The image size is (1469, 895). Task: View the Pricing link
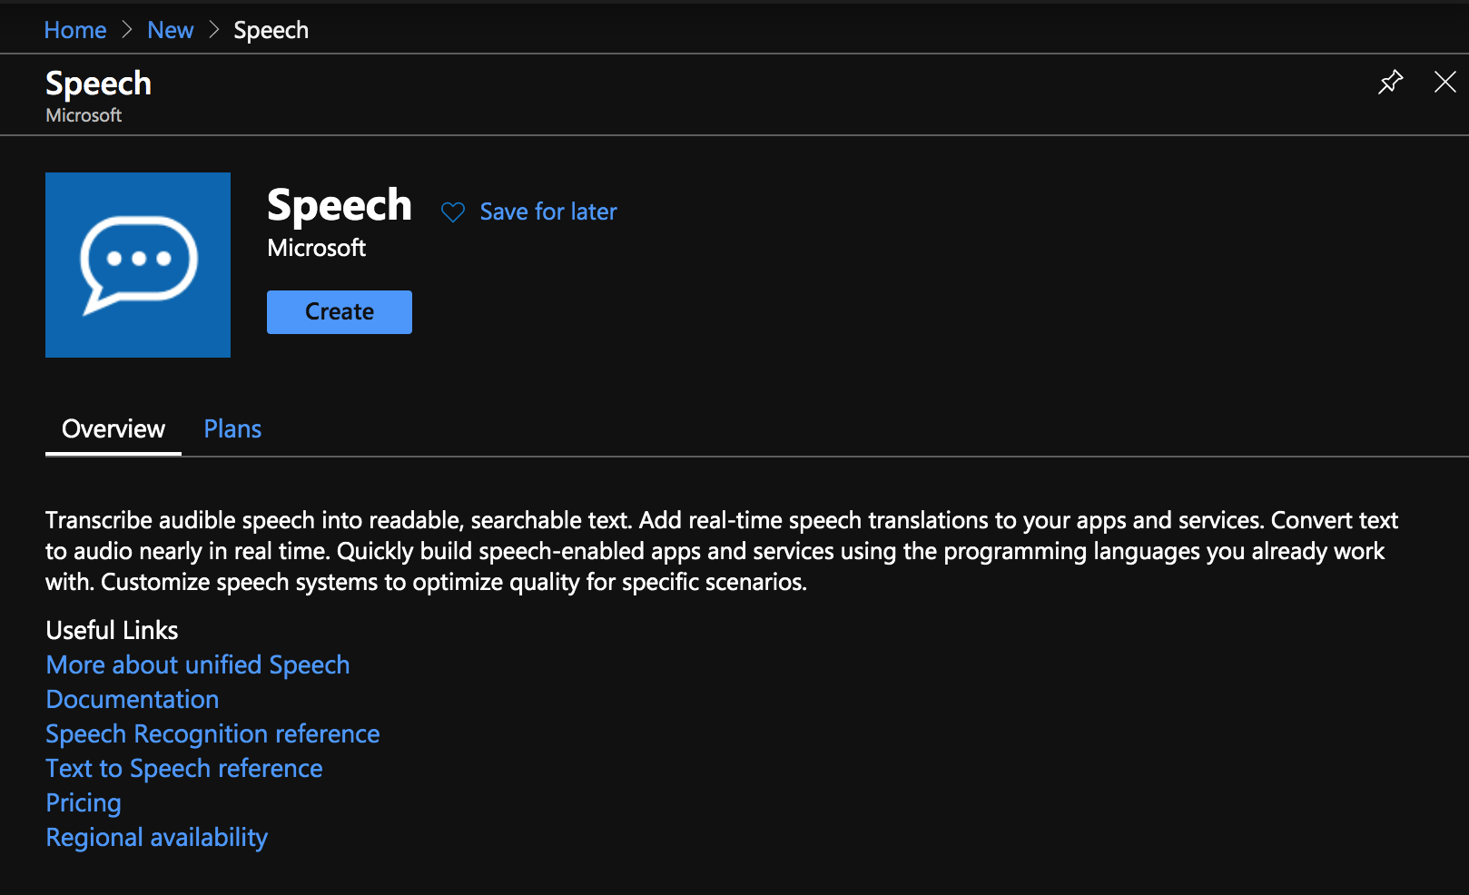84,803
